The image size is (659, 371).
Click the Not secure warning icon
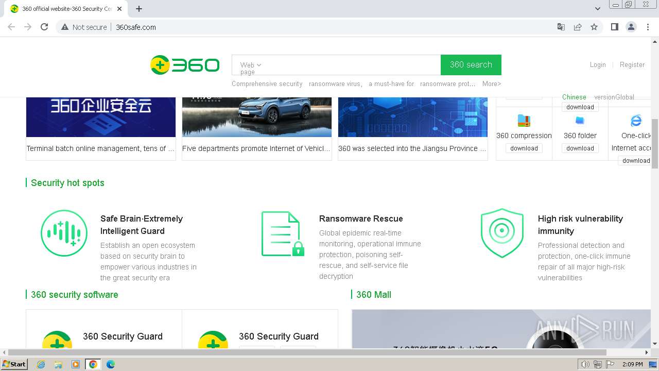coord(65,27)
